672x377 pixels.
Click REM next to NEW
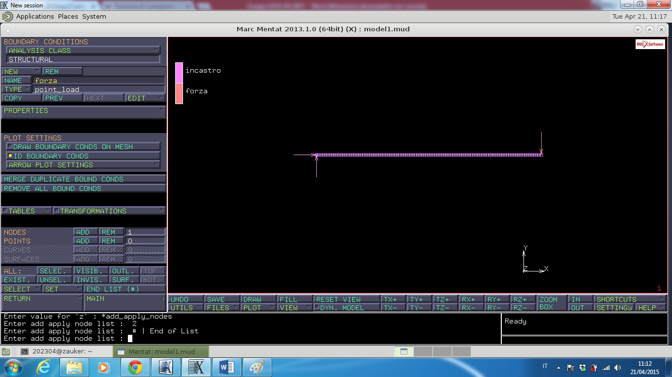pos(62,72)
